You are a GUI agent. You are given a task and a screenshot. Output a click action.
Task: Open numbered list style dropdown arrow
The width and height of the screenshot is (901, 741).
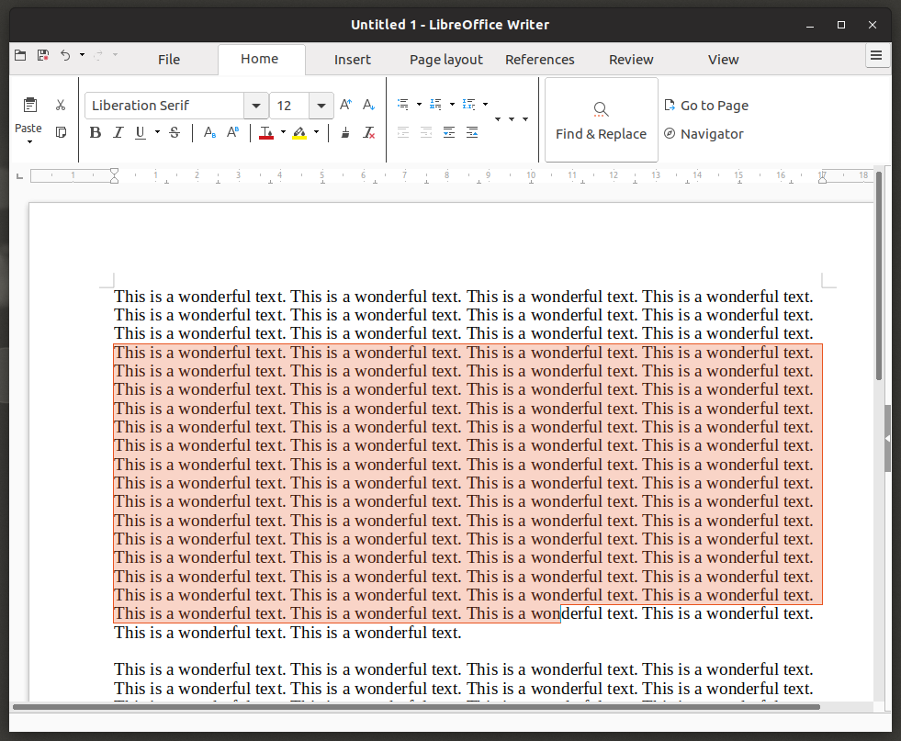452,104
